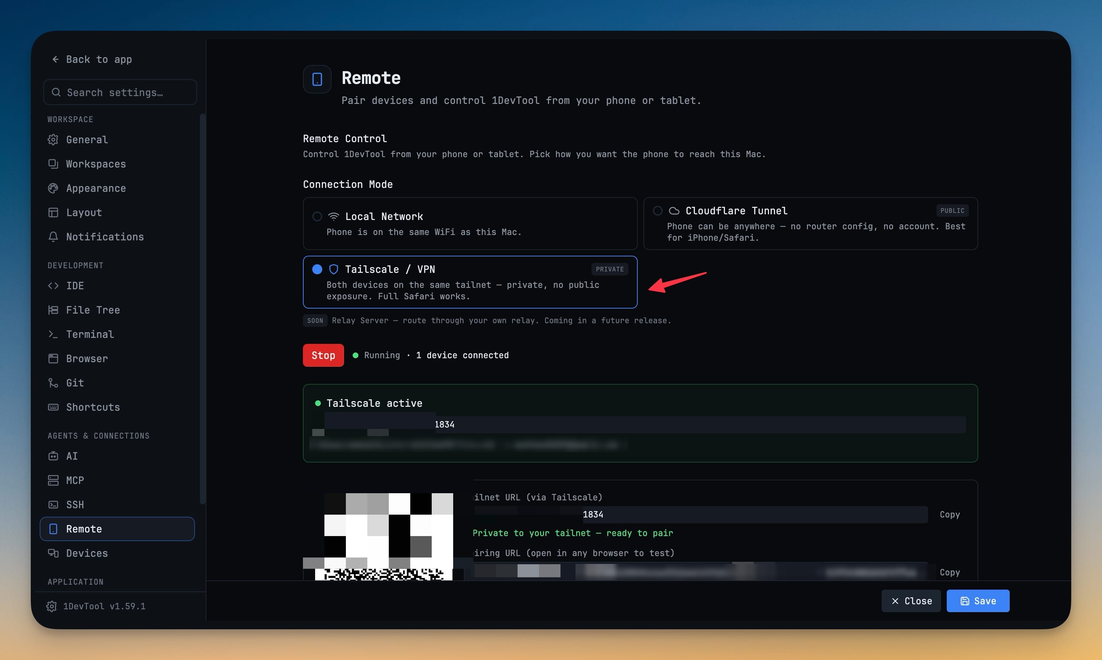
Task: Copy the Tailnet URL
Action: pos(949,514)
